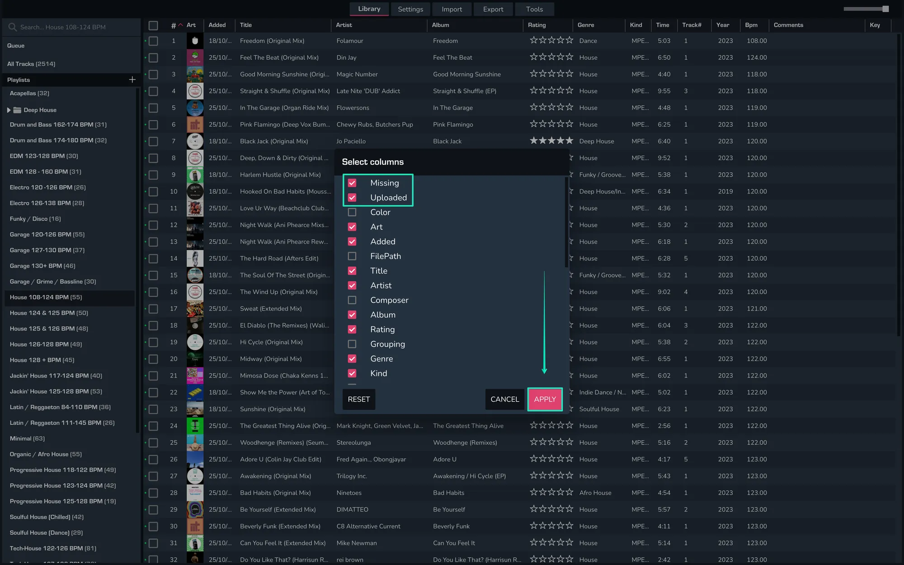The image size is (904, 565).
Task: Click album art of Feel The Beat
Action: [x=195, y=57]
